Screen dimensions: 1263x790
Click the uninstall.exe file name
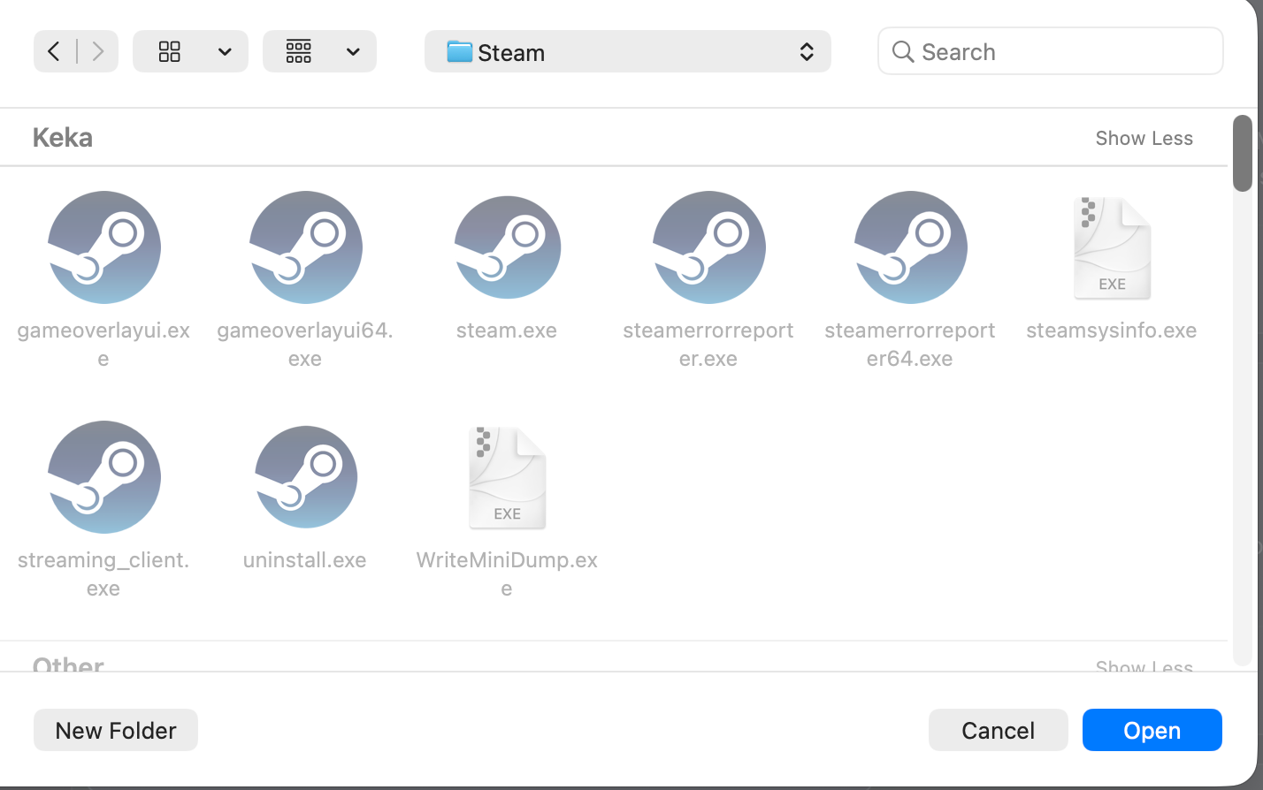coord(306,560)
